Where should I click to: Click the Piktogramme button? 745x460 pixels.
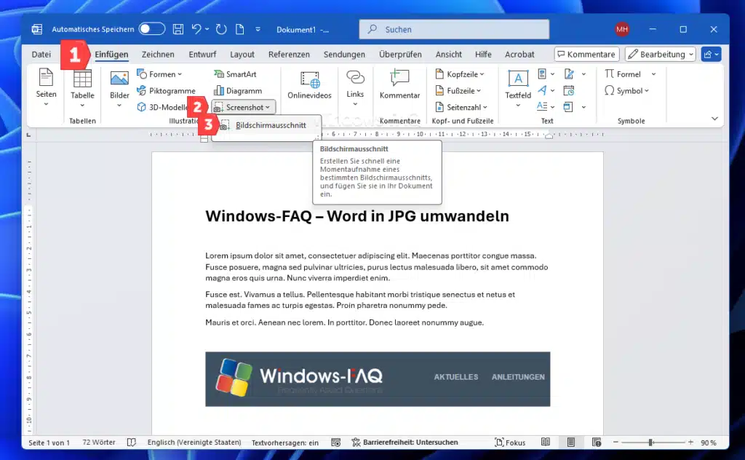[x=167, y=91]
